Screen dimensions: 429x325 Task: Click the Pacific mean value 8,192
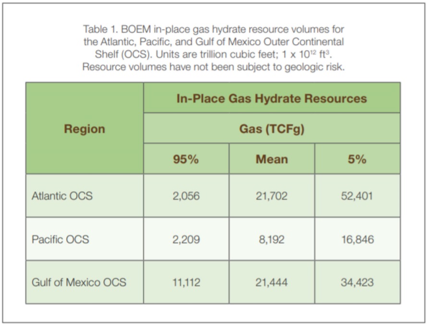(x=272, y=239)
